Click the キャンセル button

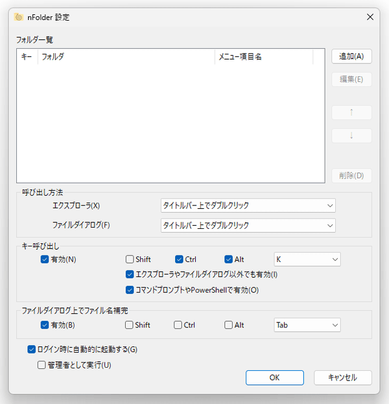point(342,377)
